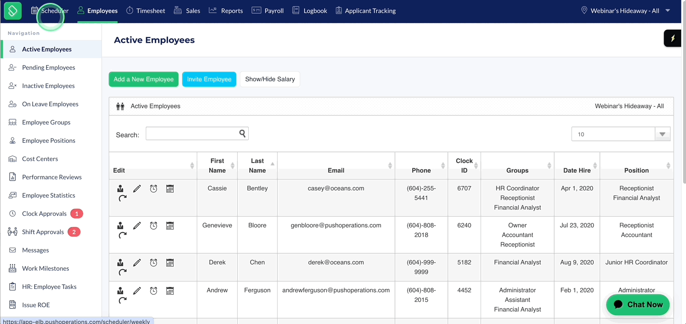Sort table by Position column

(x=636, y=165)
